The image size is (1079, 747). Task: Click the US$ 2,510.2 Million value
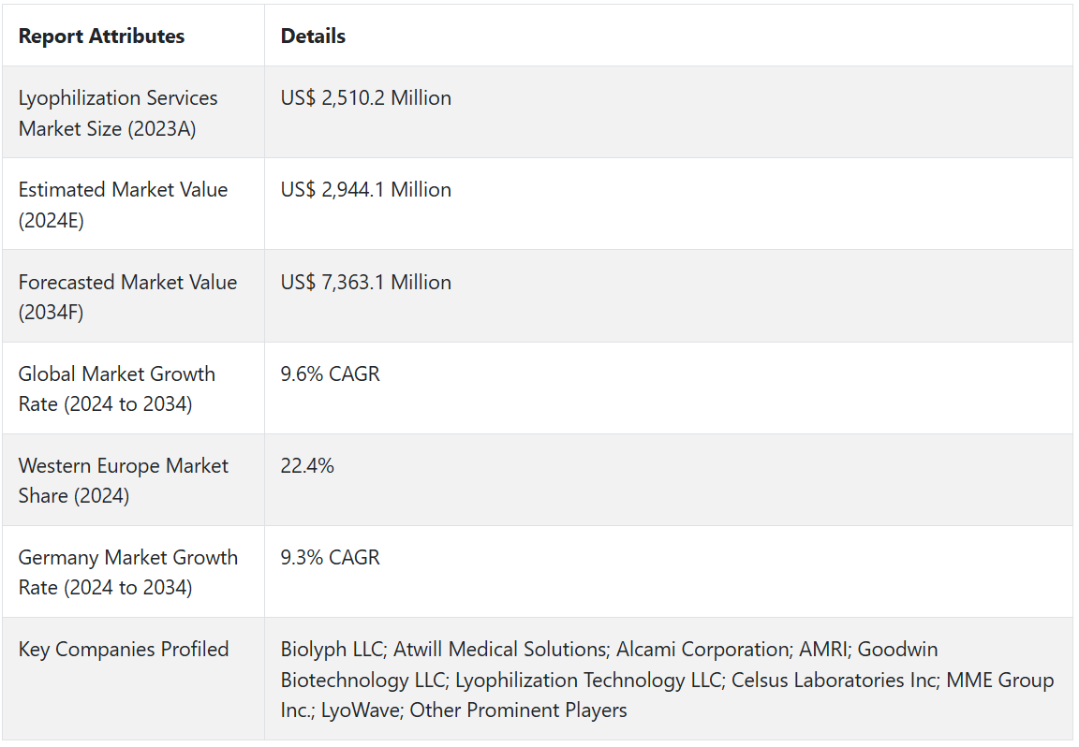point(365,98)
